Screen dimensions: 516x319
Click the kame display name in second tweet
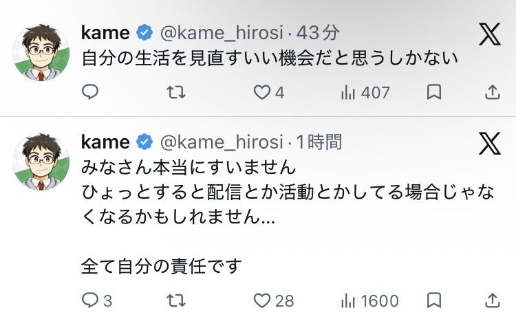[105, 142]
